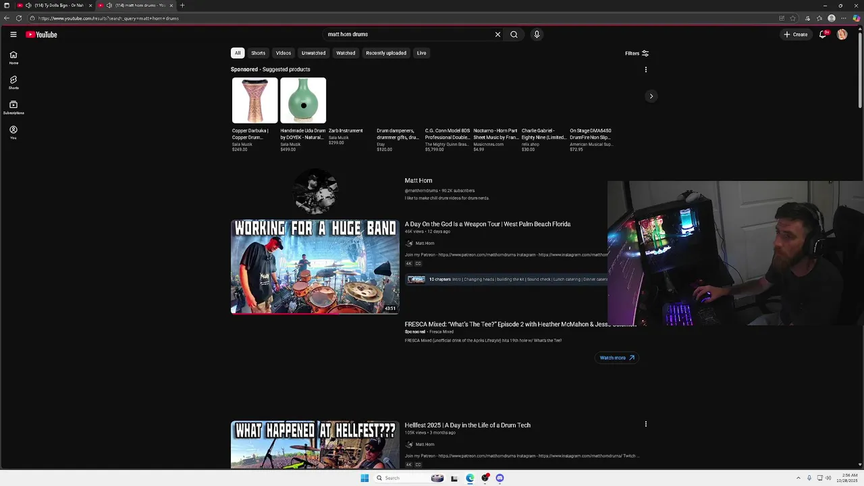Open the On Stage DMA6450 product listing
The image size is (864, 486).
coord(591,140)
